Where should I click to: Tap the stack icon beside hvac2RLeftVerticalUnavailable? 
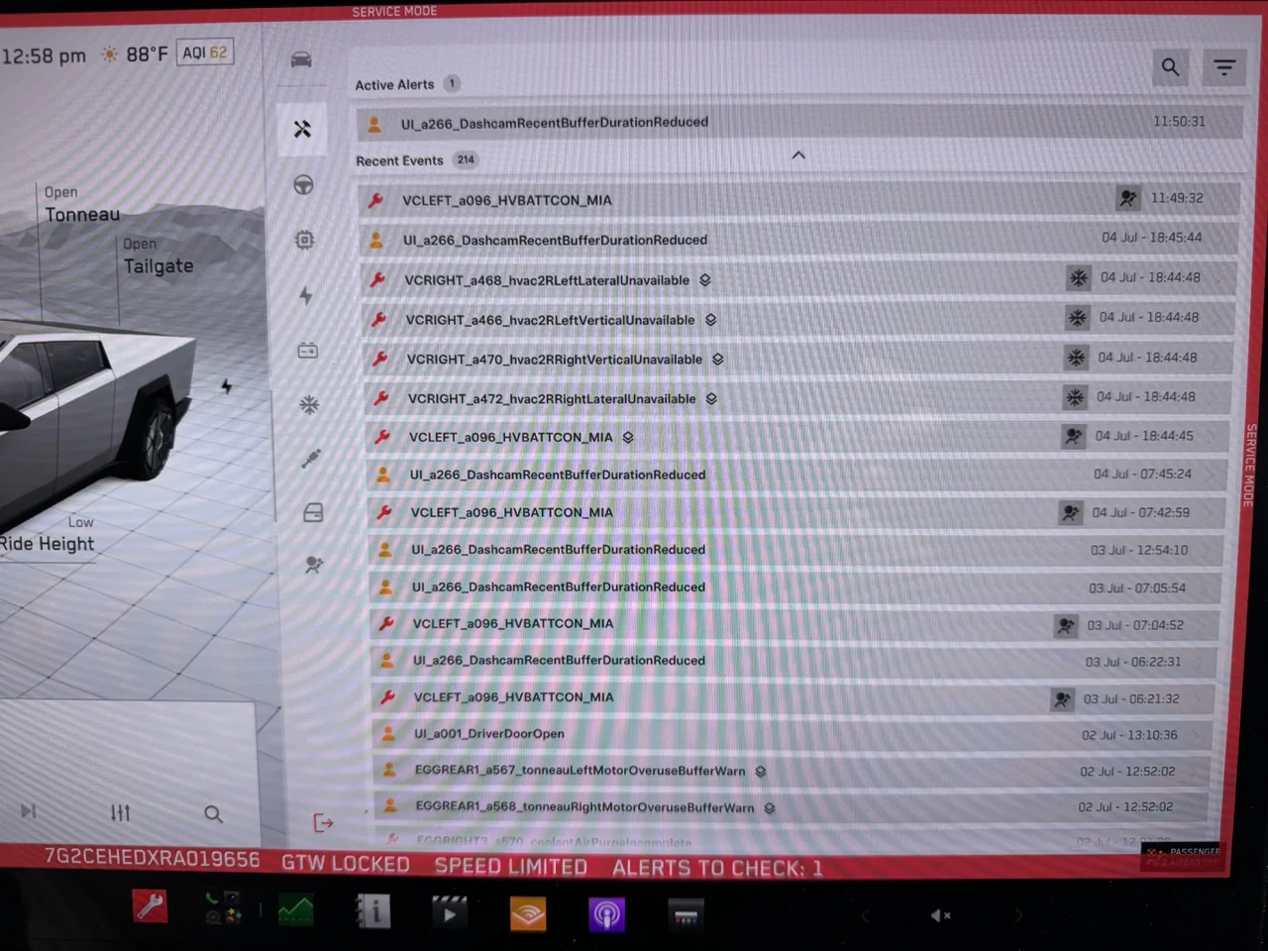(711, 320)
